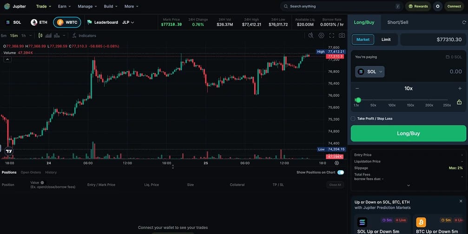Expand the JLP dropdown
Screen dimensions: 468x234
point(128,22)
